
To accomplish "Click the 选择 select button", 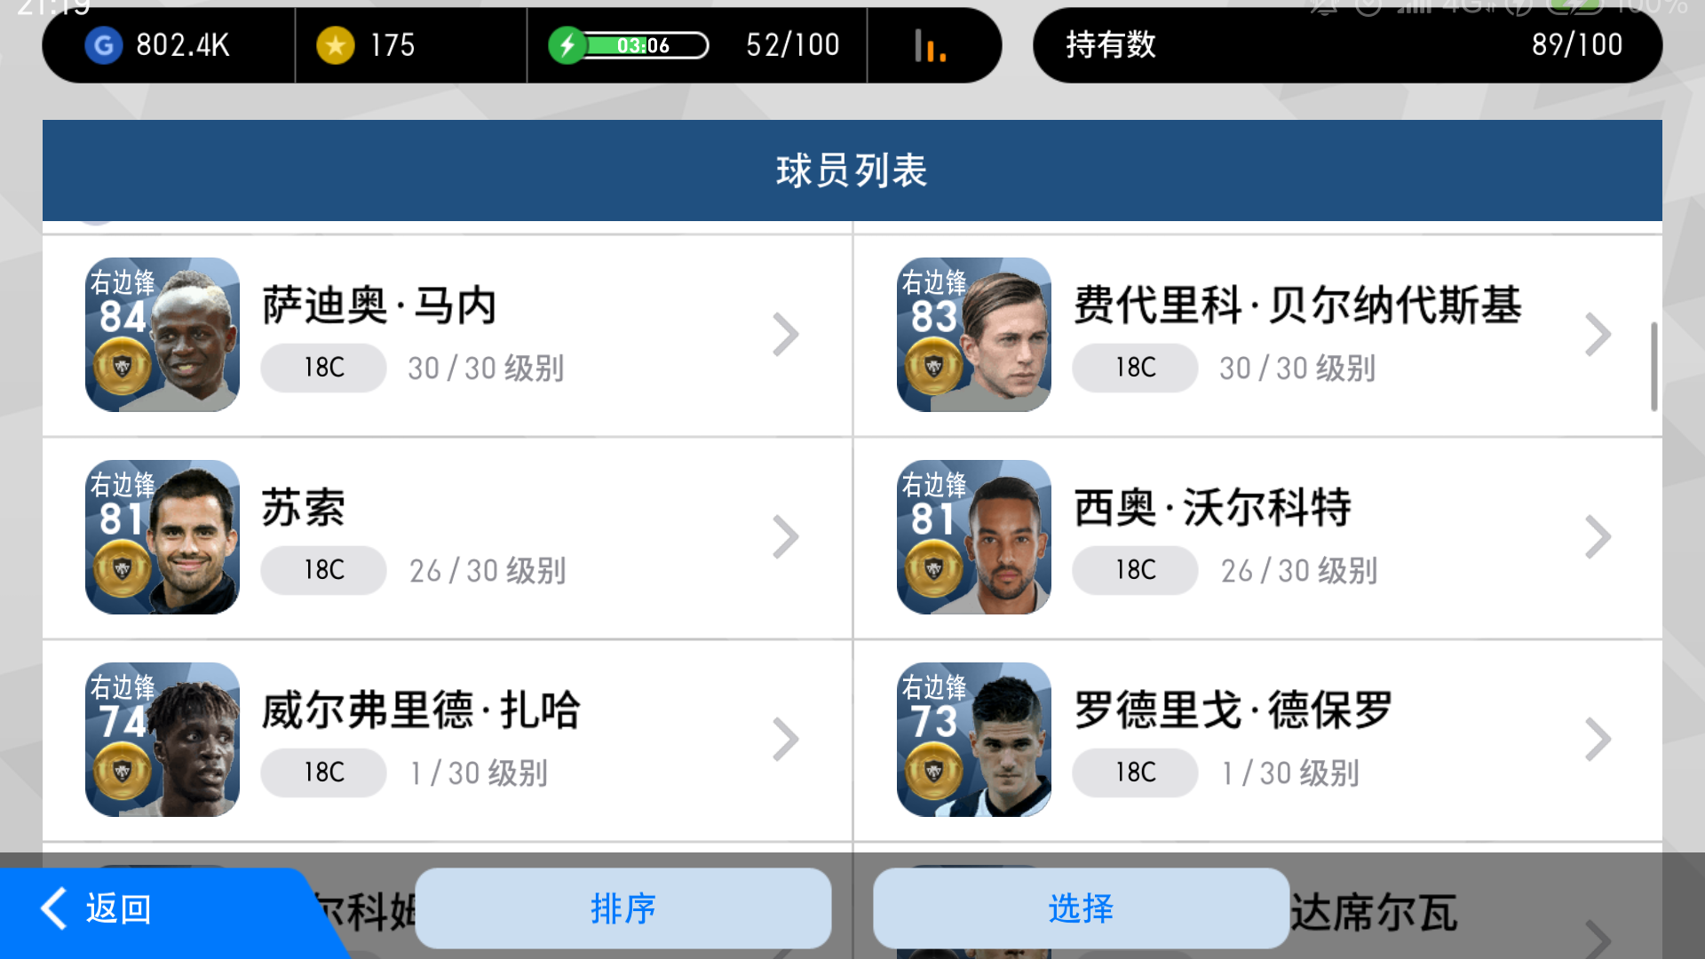I will pyautogui.click(x=1081, y=908).
